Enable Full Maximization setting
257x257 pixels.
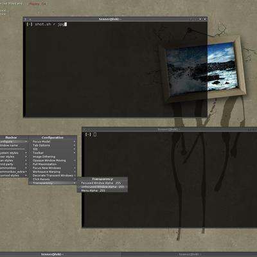53,164
